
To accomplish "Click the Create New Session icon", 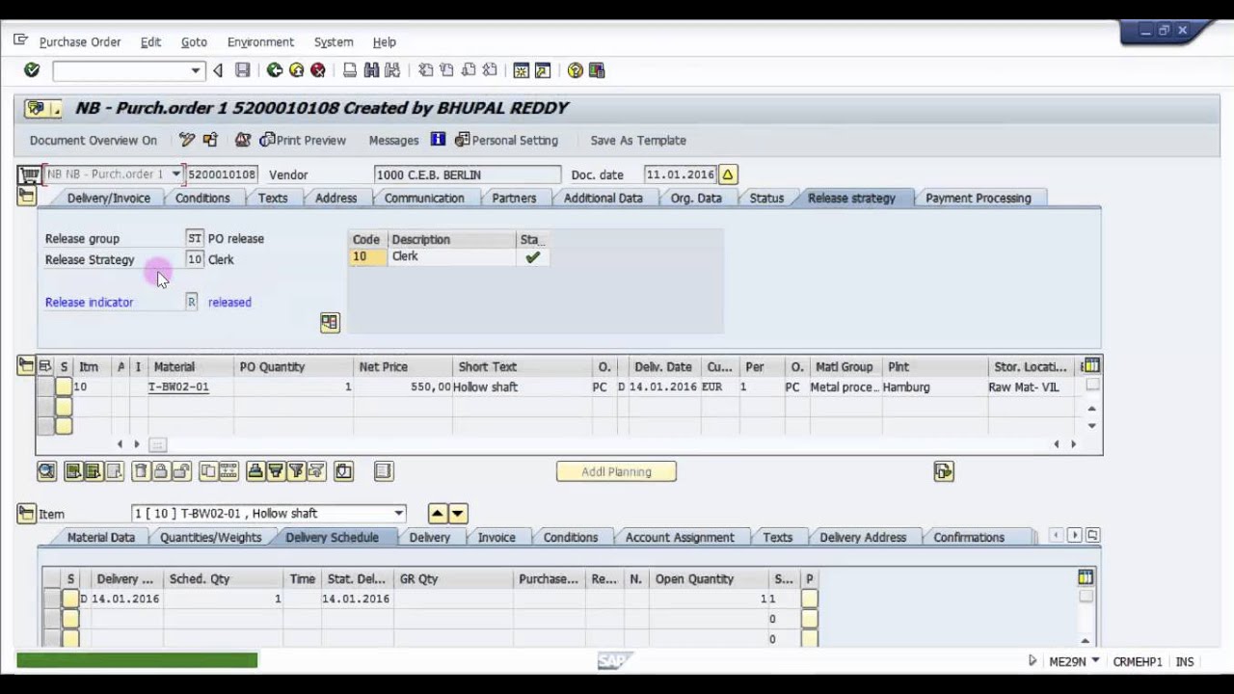I will [521, 70].
